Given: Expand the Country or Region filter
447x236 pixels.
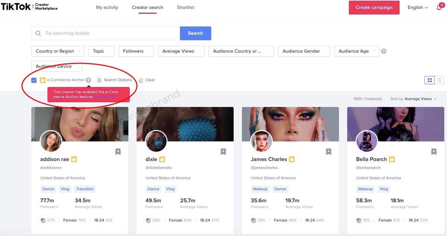Looking at the screenshot, I should click(58, 51).
